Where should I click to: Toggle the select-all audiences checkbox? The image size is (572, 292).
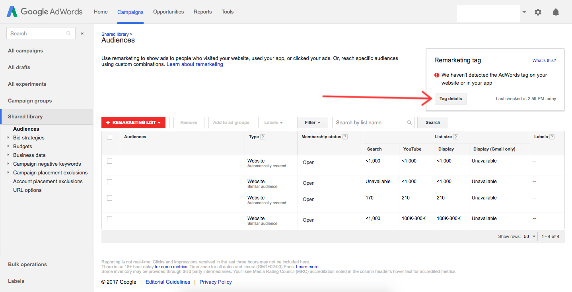[110, 137]
